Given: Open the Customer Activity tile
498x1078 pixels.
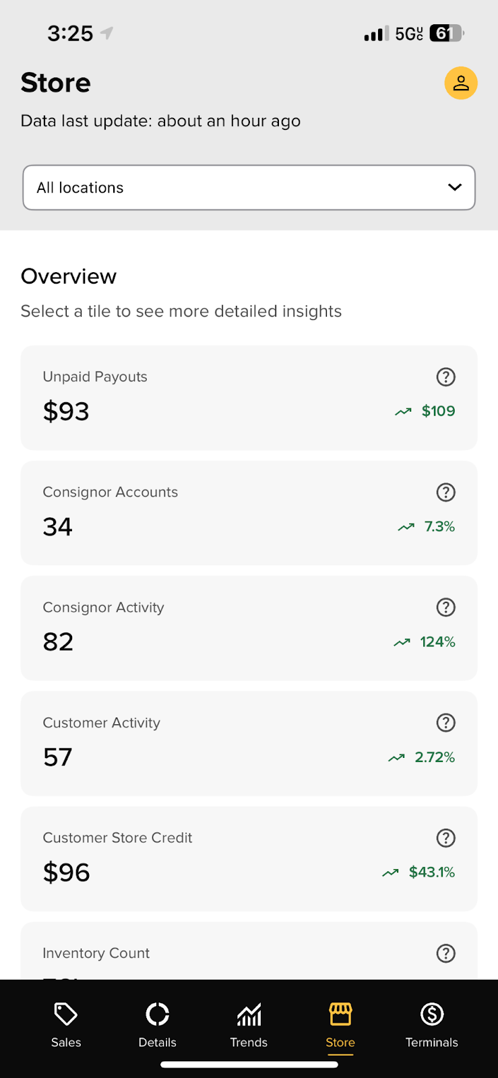Looking at the screenshot, I should 249,743.
